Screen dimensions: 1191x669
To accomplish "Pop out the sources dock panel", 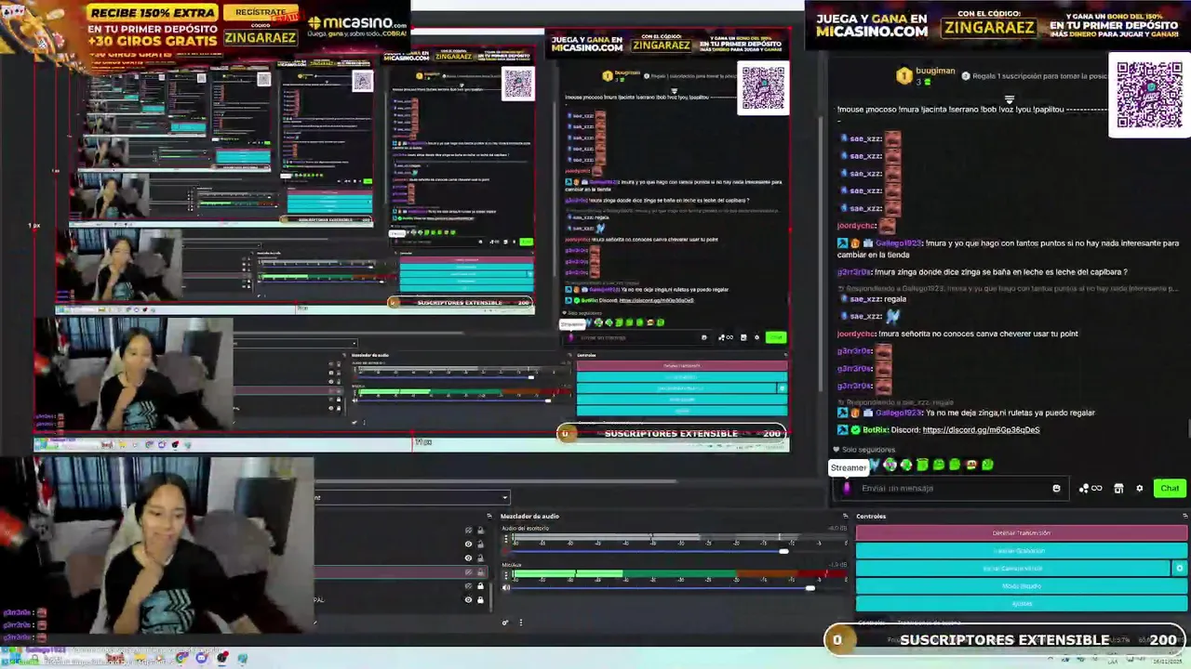I will 489,516.
